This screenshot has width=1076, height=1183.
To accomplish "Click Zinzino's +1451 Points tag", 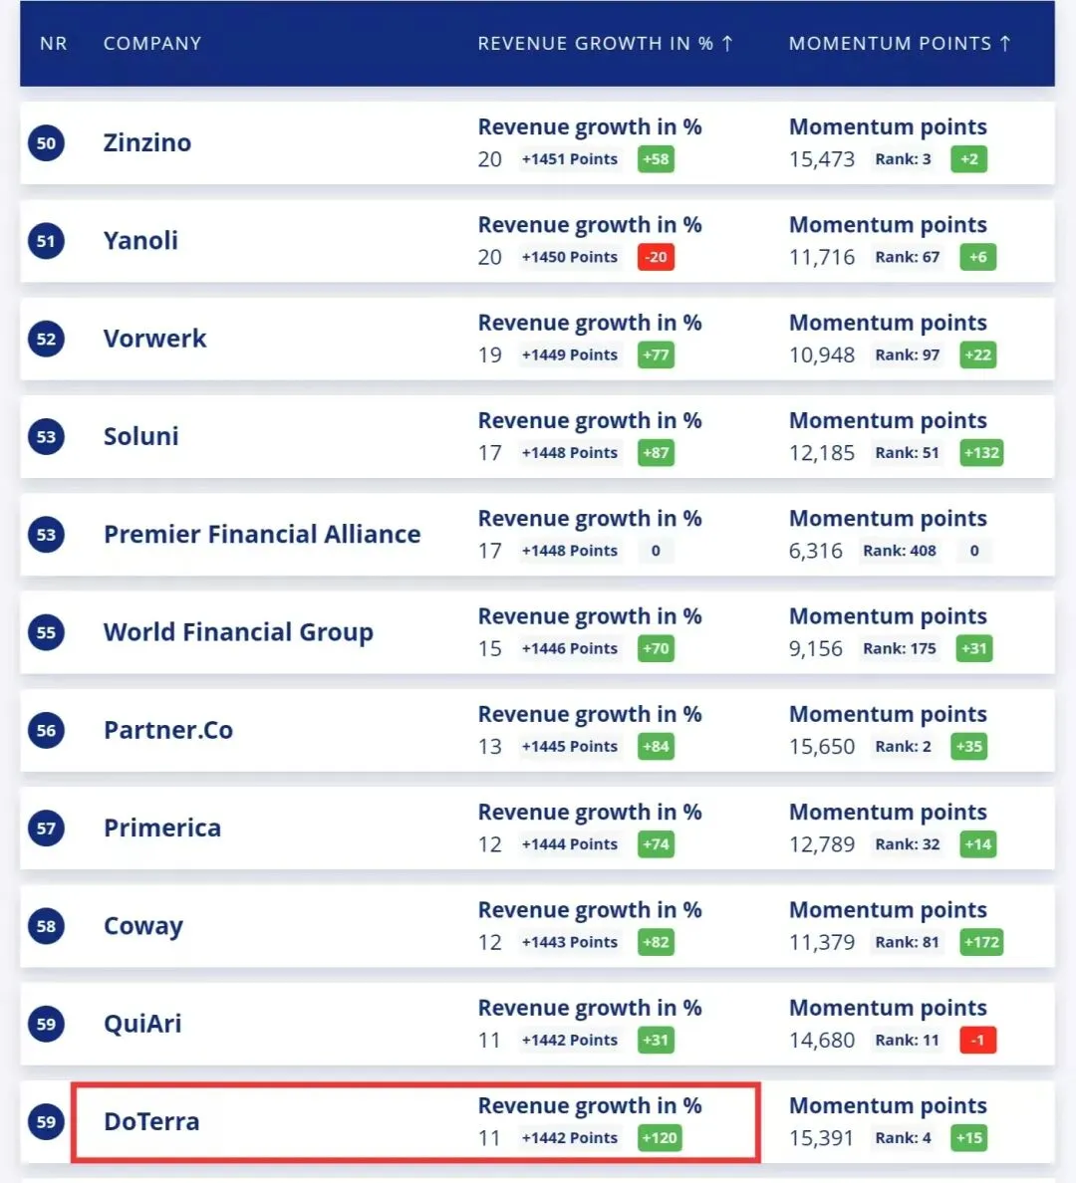I will (x=570, y=159).
